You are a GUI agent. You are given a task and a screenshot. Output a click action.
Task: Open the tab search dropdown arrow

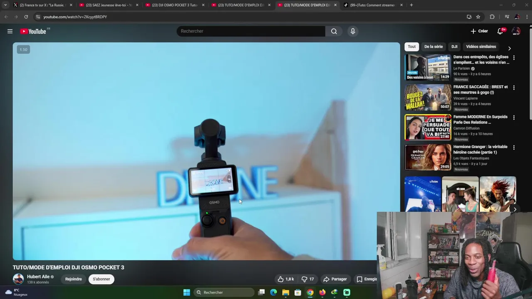pyautogui.click(x=5, y=5)
